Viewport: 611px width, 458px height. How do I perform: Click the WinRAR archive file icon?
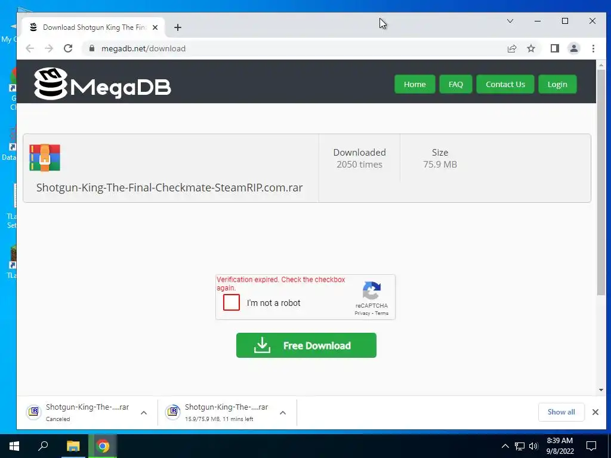(x=45, y=157)
